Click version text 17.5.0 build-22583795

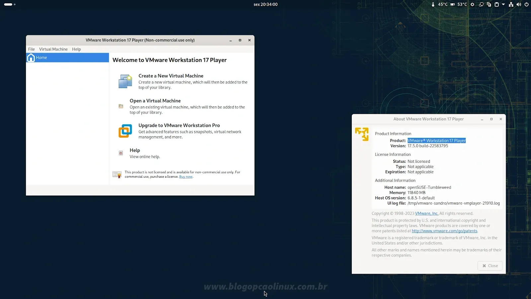point(428,146)
